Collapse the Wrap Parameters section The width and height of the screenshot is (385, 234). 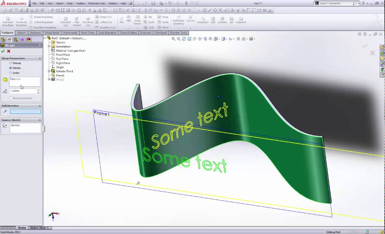click(39, 58)
